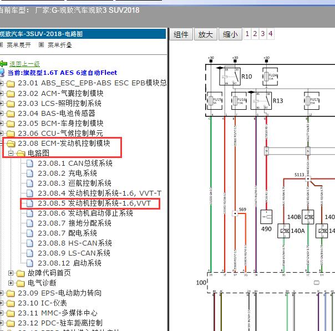Expand the 电气诊断 folder
The image size is (335, 331).
coord(11,283)
